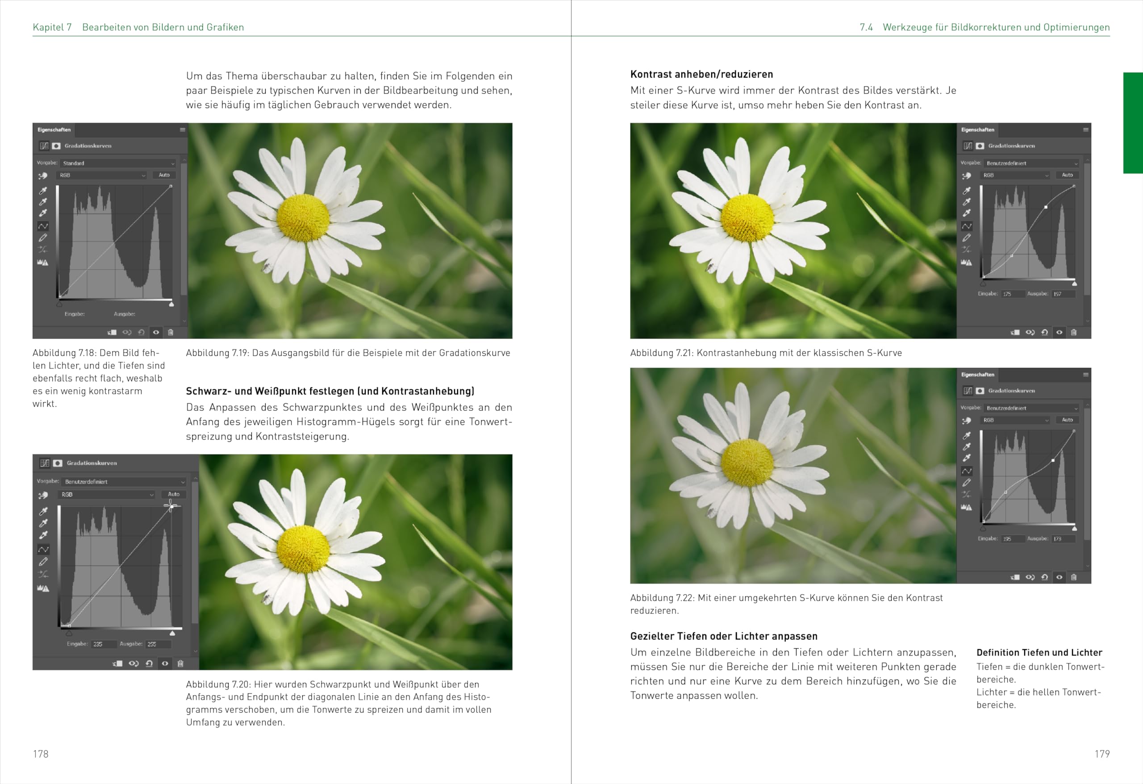Open RGB channel dropdown in Eingabe 175 panel
This screenshot has width=1143, height=784.
[x=1016, y=175]
